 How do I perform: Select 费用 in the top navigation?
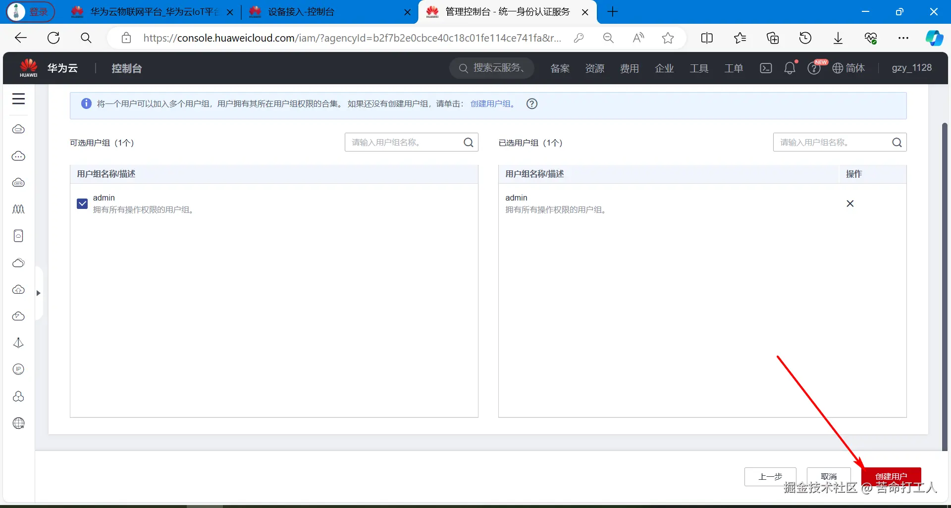630,68
